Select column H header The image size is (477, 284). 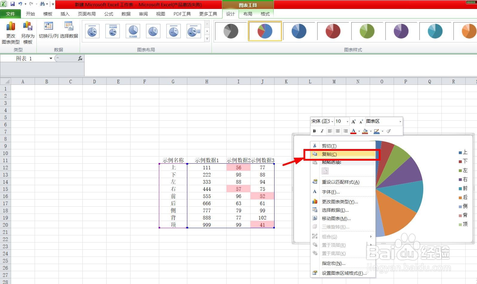pyautogui.click(x=207, y=81)
